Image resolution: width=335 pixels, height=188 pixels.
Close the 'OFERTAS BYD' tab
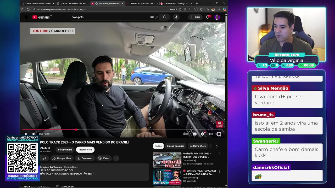[157, 3]
